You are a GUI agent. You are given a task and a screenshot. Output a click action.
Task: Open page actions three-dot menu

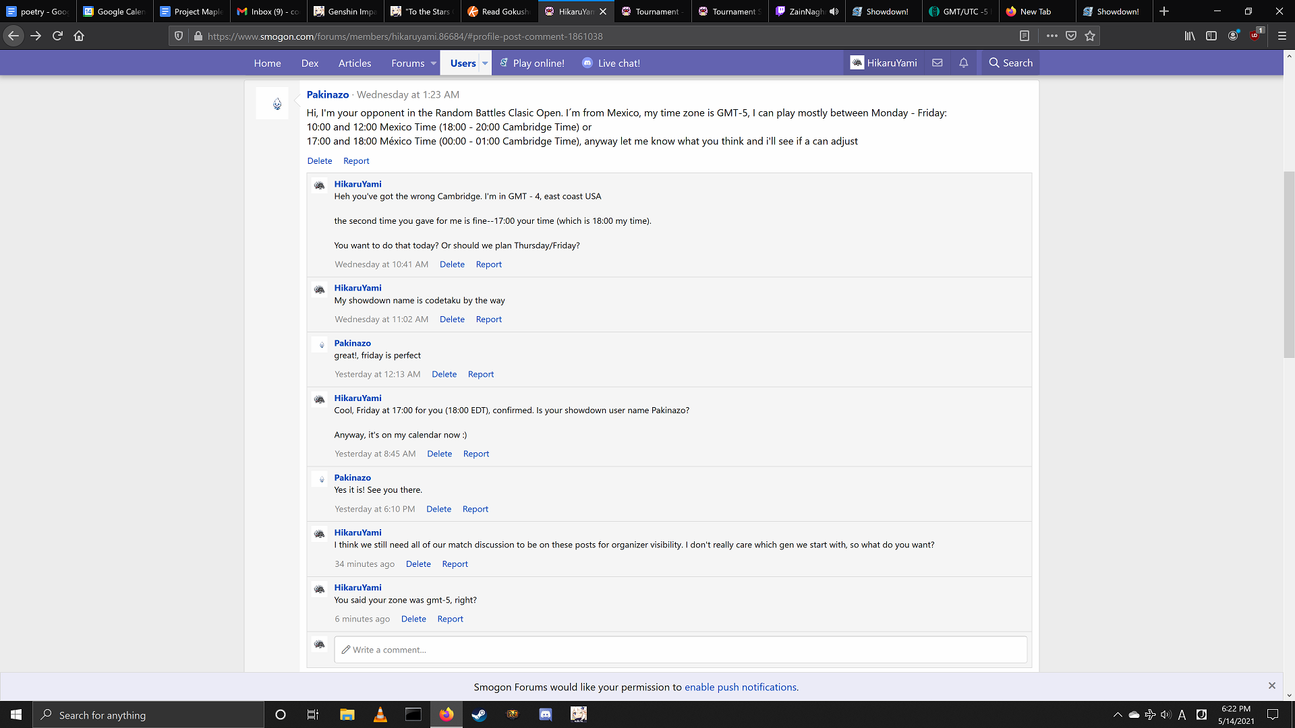1052,36
